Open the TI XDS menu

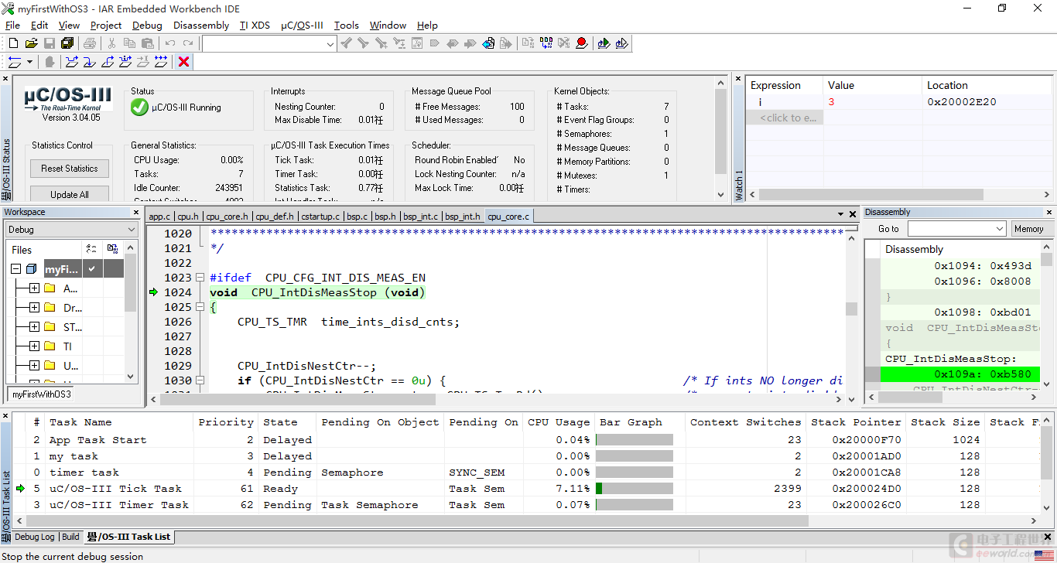(255, 25)
